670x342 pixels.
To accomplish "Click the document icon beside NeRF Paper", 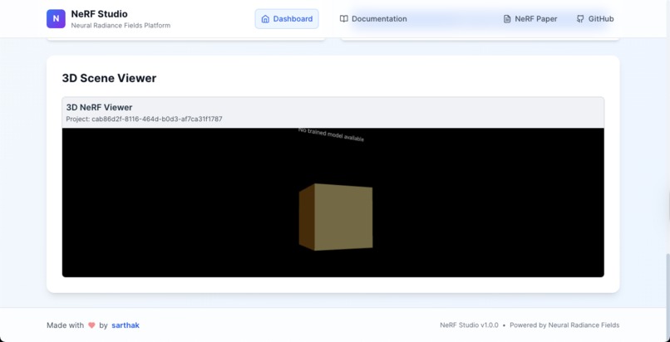I will (x=507, y=19).
